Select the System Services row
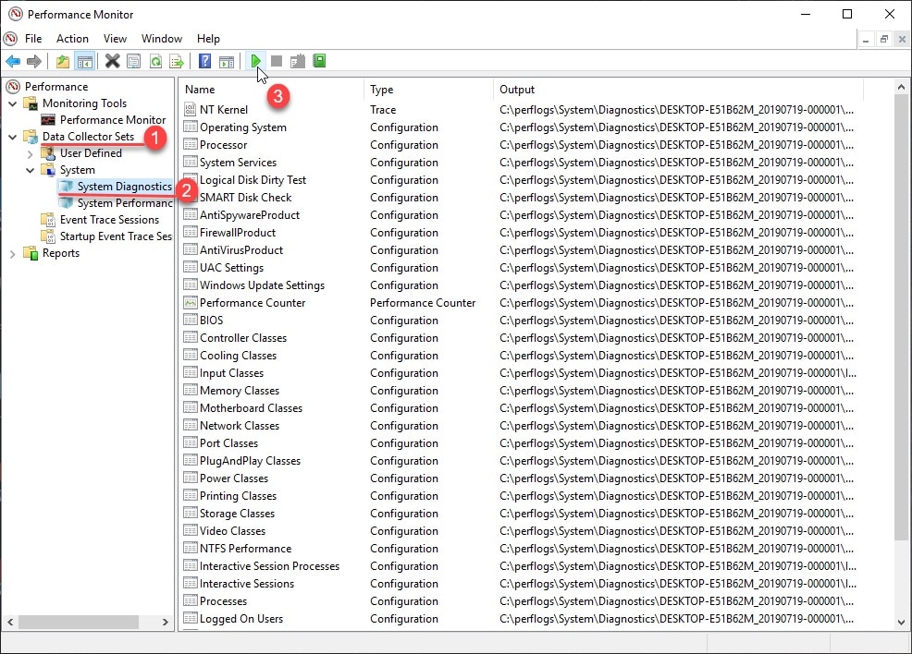 click(521, 162)
